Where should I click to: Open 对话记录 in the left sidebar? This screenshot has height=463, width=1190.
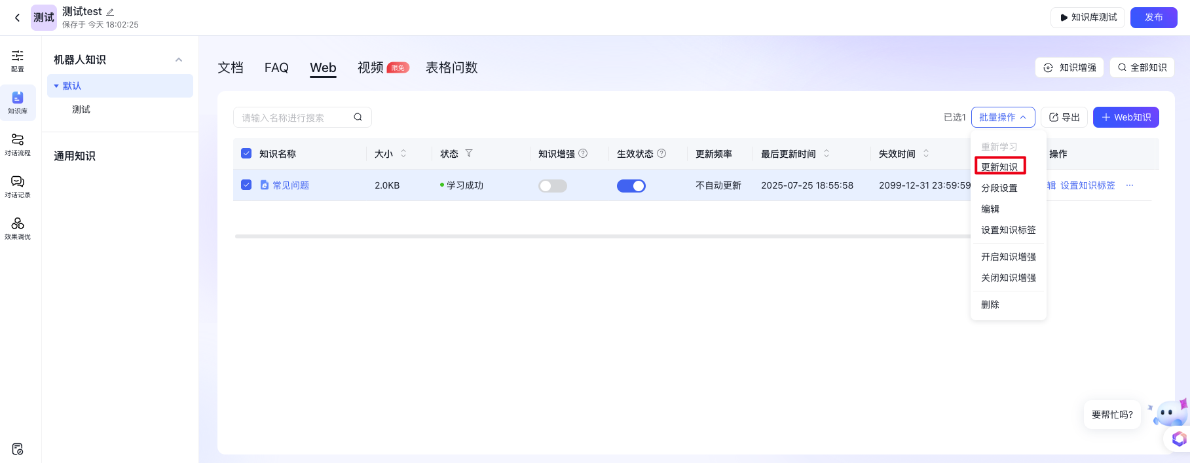click(18, 186)
